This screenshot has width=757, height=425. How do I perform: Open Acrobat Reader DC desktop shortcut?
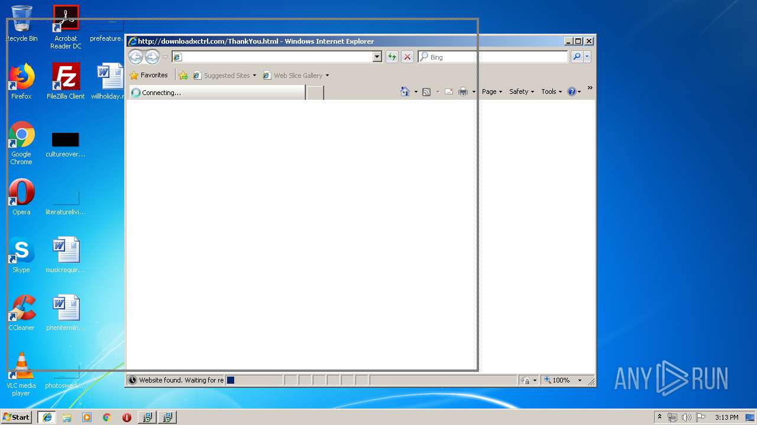66,27
